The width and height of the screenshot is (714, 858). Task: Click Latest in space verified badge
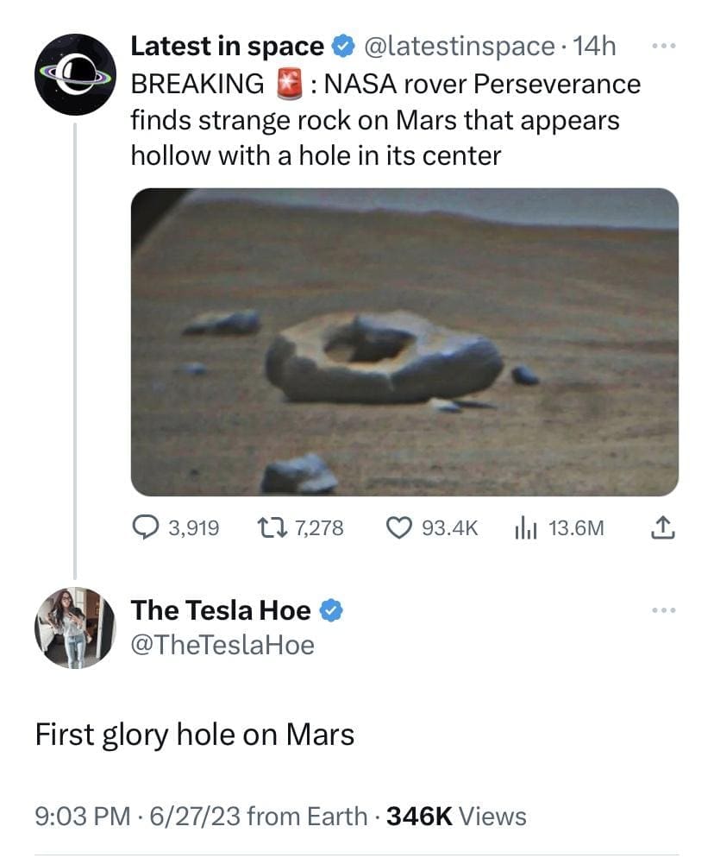tap(342, 47)
